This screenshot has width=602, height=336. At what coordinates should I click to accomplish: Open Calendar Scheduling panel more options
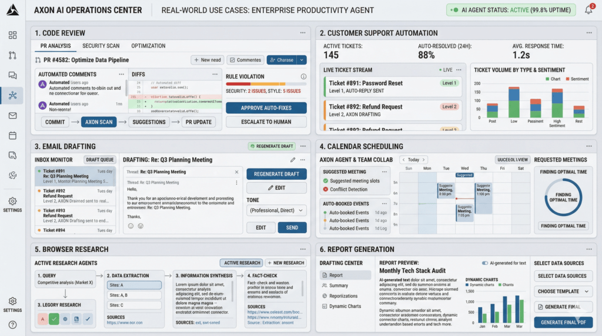pos(589,146)
